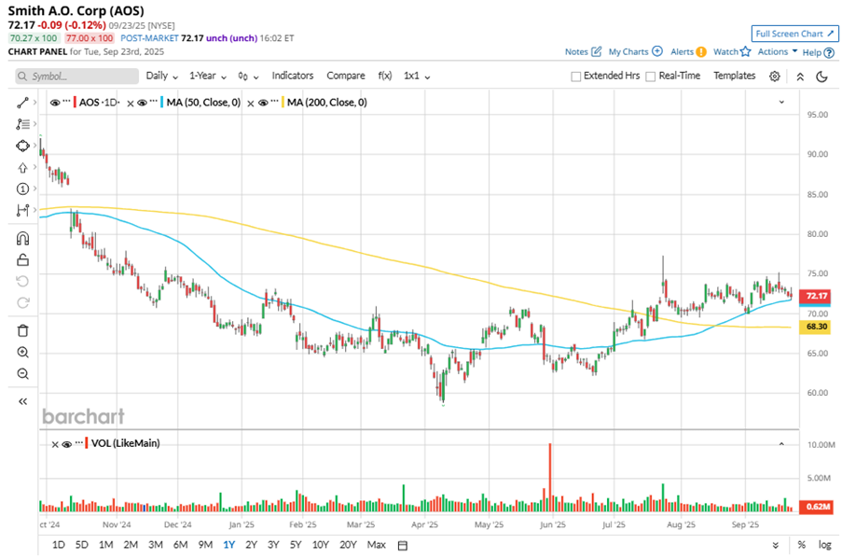842x558 pixels.
Task: Pick the shapes drawing tool
Action: (x=22, y=146)
